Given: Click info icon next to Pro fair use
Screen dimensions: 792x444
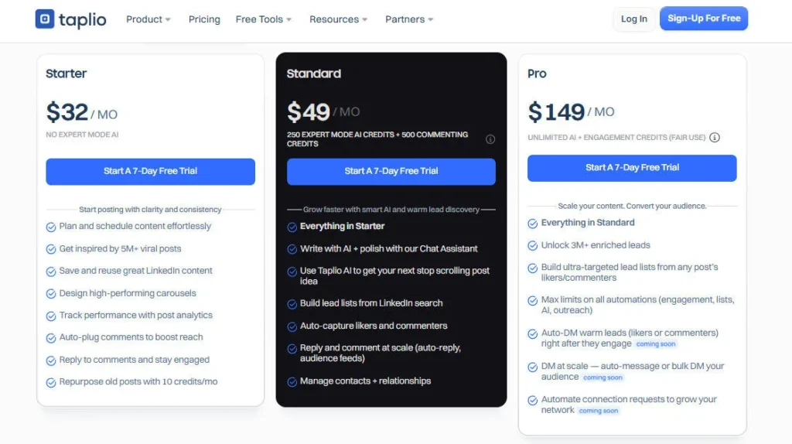Looking at the screenshot, I should coord(715,138).
